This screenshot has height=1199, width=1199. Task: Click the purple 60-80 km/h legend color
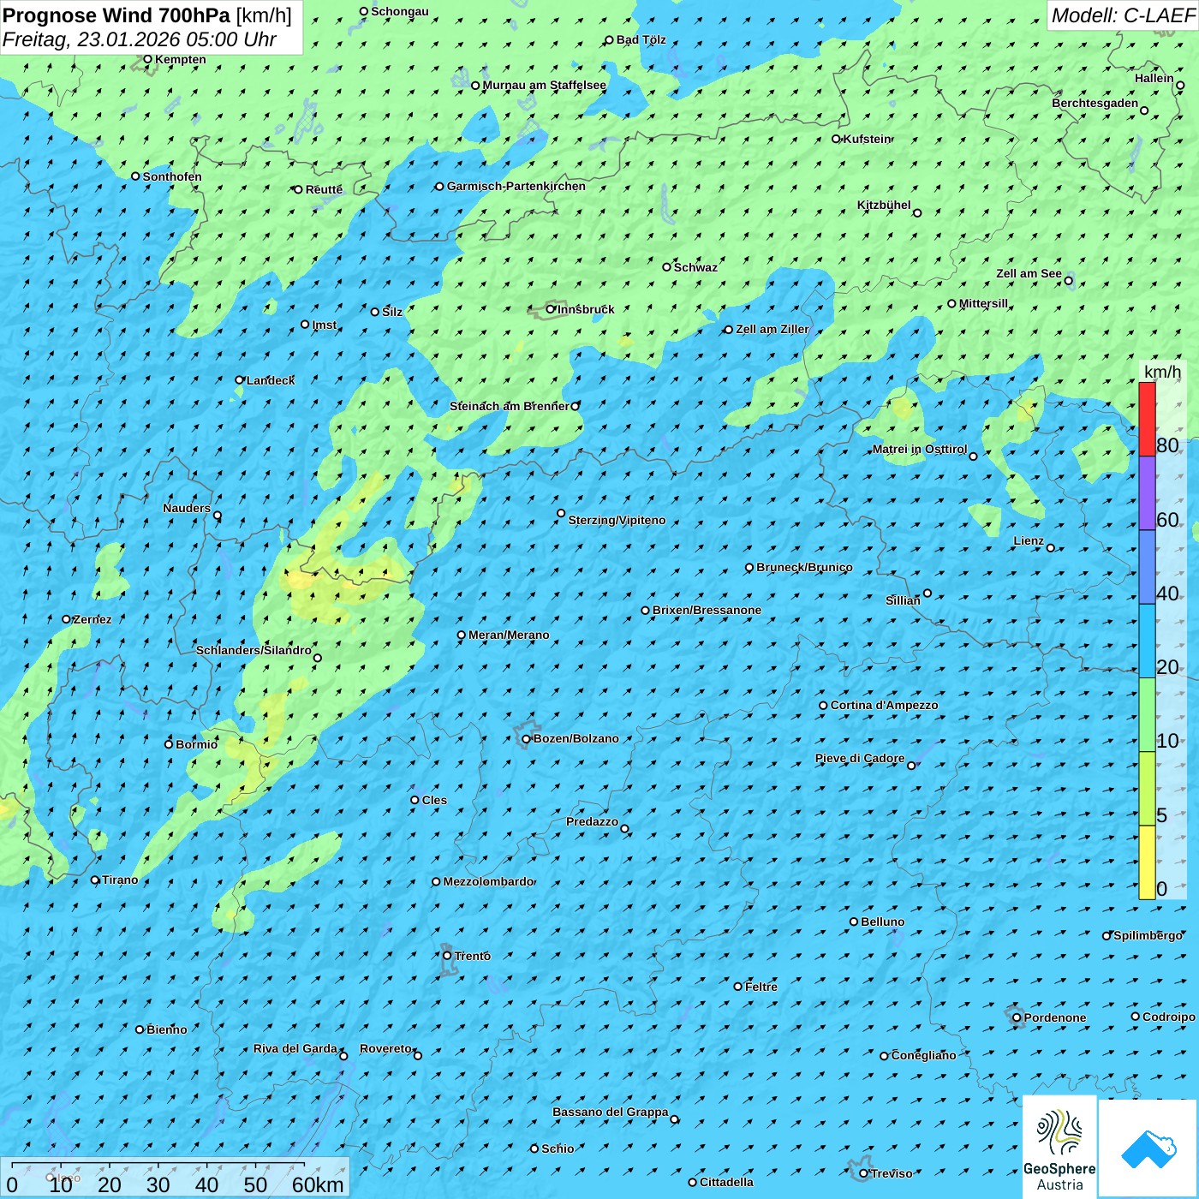(1147, 493)
